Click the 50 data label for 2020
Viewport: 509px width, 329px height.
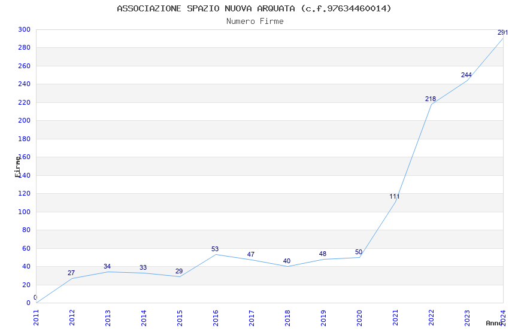click(x=358, y=252)
